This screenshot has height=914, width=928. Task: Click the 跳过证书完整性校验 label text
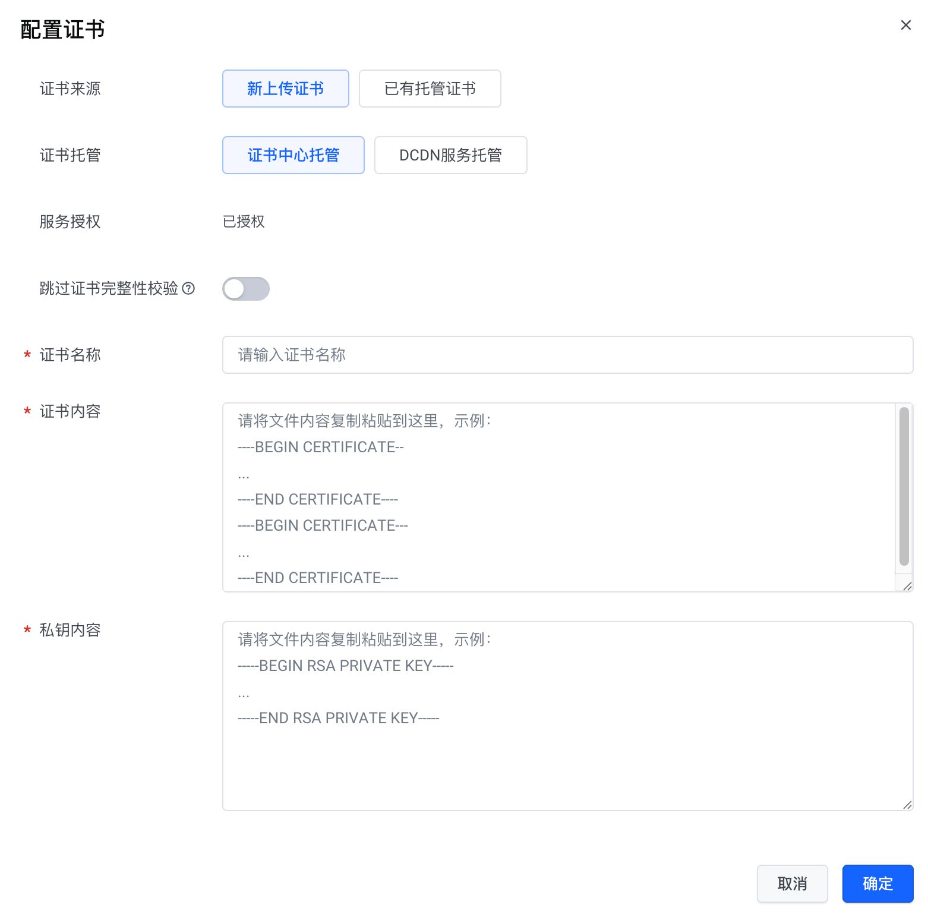(x=109, y=288)
